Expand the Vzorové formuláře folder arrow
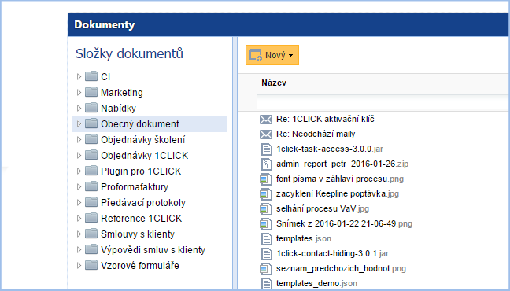 79,265
